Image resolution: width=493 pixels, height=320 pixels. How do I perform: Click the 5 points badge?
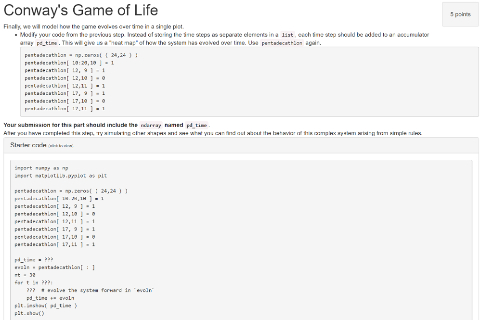point(460,14)
